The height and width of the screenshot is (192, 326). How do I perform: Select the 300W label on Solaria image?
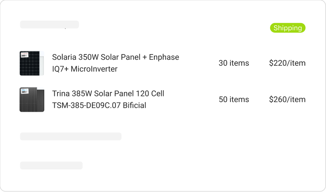(x=25, y=55)
